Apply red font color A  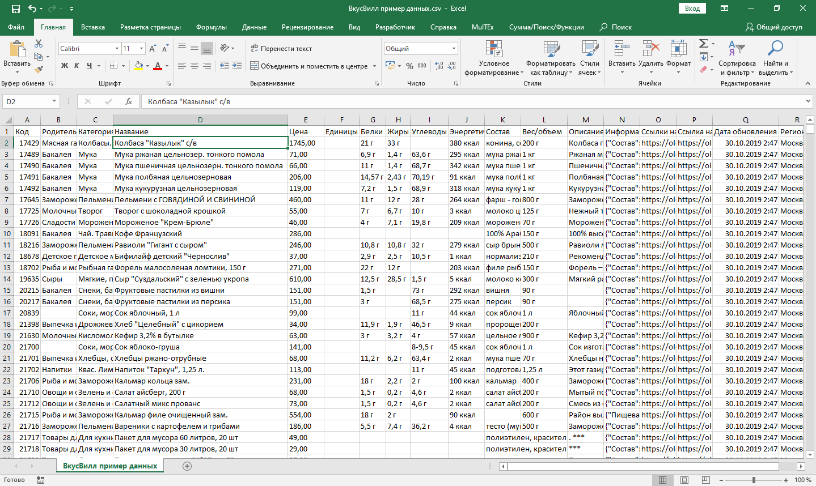point(158,66)
